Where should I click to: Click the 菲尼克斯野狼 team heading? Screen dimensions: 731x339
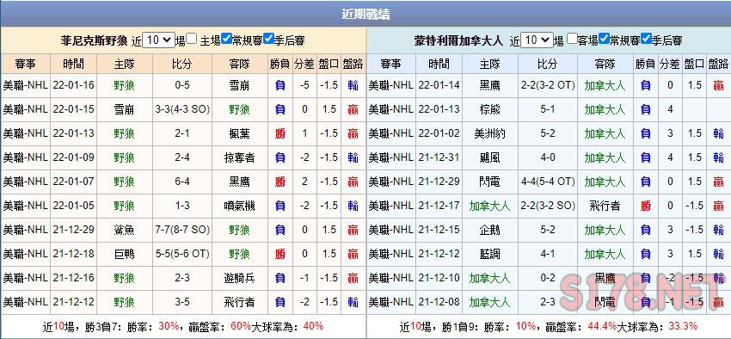pyautogui.click(x=94, y=40)
